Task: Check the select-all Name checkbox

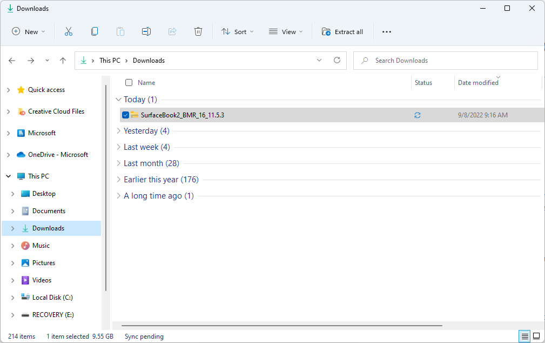Action: [129, 82]
